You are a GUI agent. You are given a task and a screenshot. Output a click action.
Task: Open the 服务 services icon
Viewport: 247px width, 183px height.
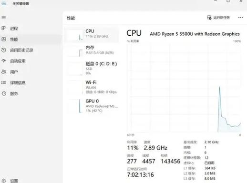4,93
